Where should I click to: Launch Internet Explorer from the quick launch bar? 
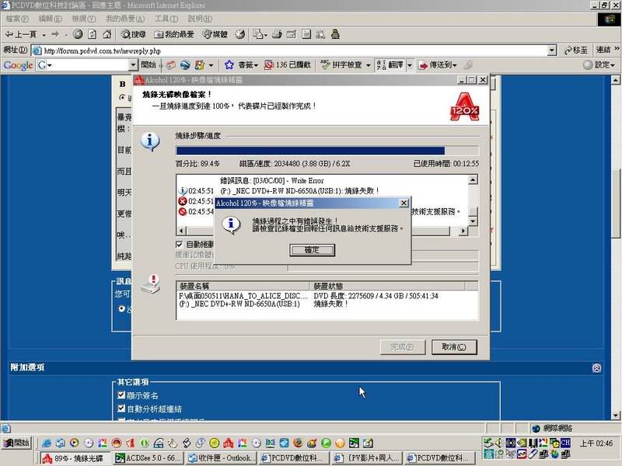47,443
